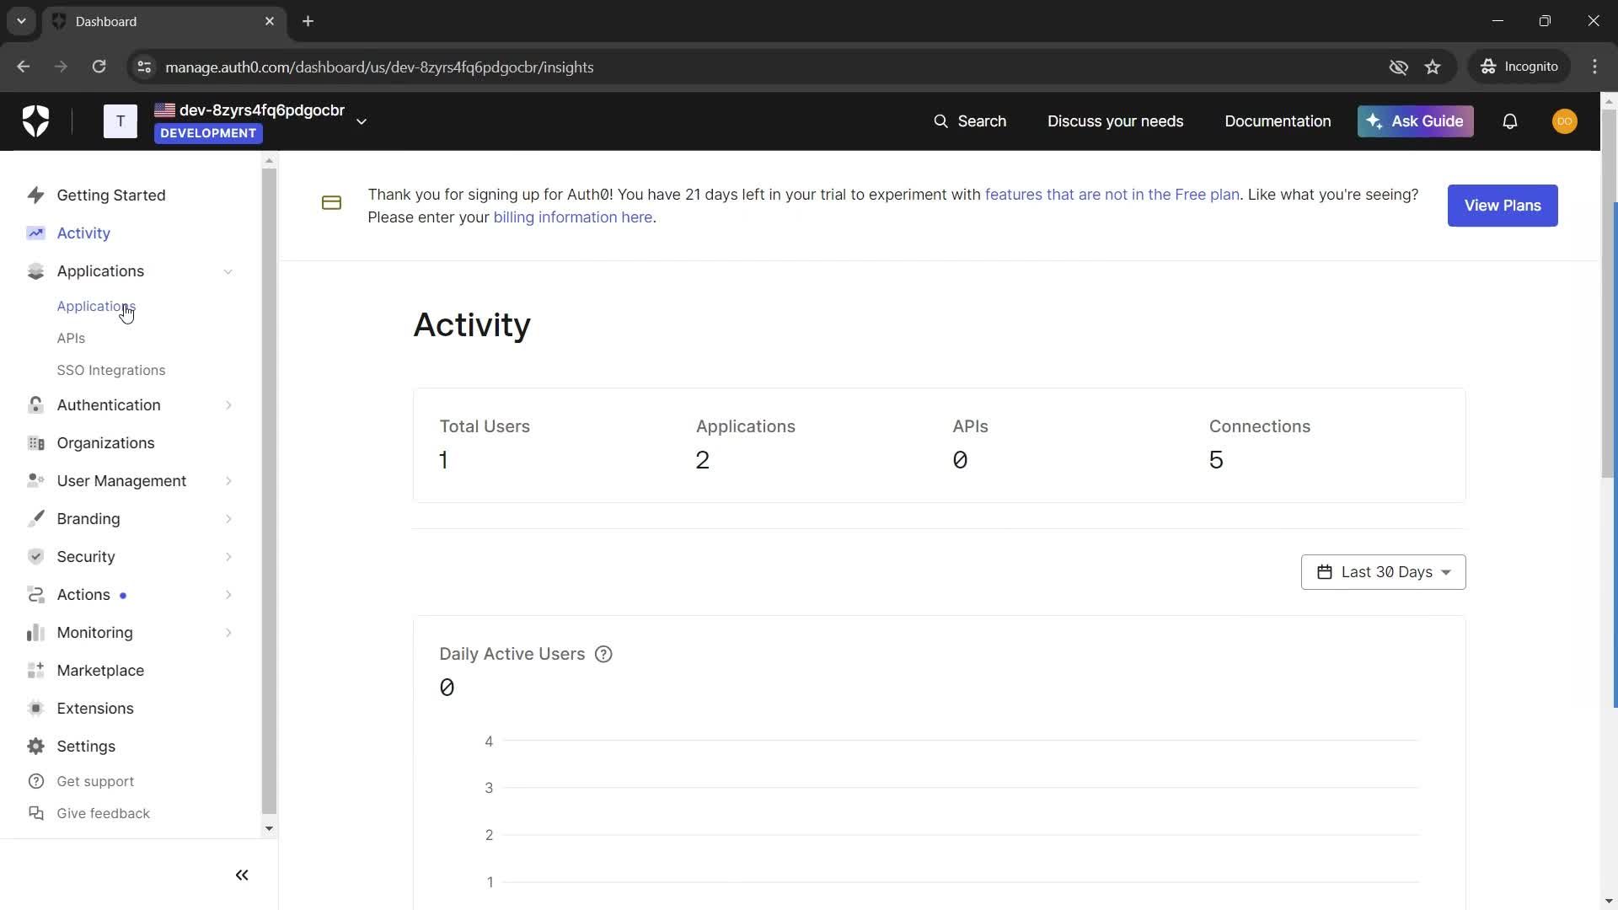Expand the Monitoring section chevron
The width and height of the screenshot is (1618, 910).
point(228,633)
